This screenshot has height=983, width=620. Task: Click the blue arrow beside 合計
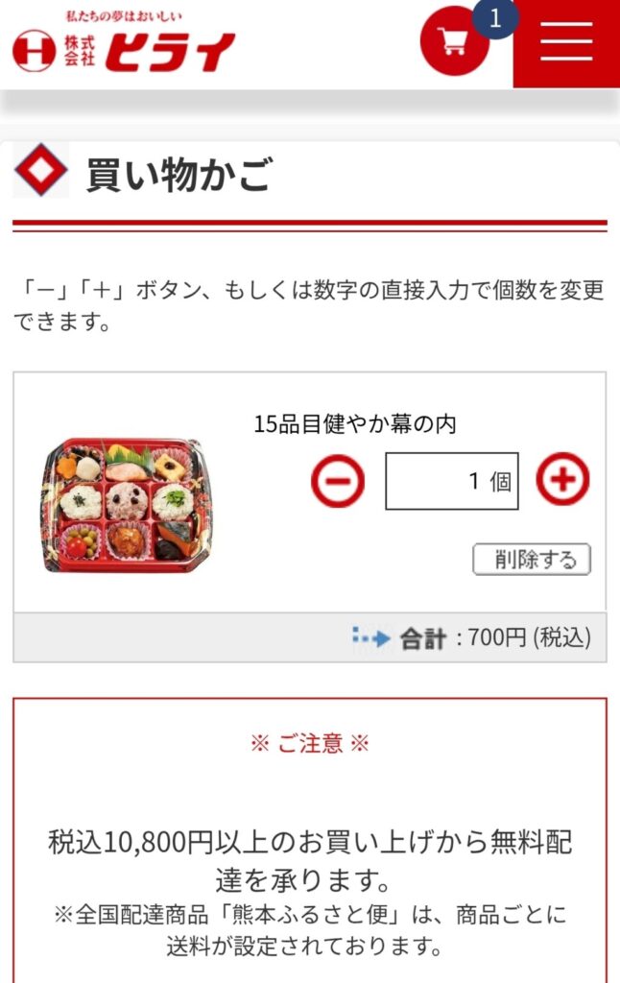tap(370, 637)
